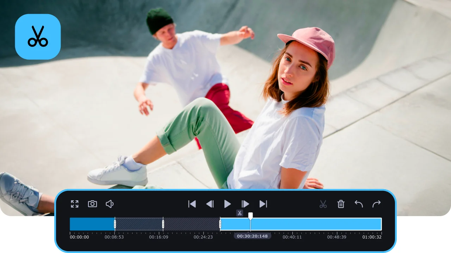Click the white playhead handle on the timeline
The width and height of the screenshot is (451, 253).
[x=251, y=215]
